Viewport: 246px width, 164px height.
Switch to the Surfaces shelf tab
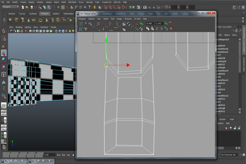click(33, 14)
